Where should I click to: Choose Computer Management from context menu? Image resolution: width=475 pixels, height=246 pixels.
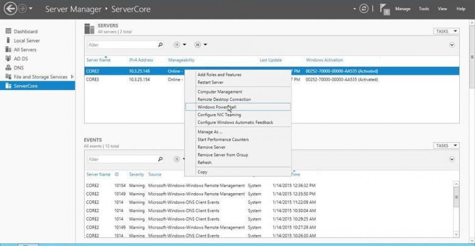tap(237, 92)
